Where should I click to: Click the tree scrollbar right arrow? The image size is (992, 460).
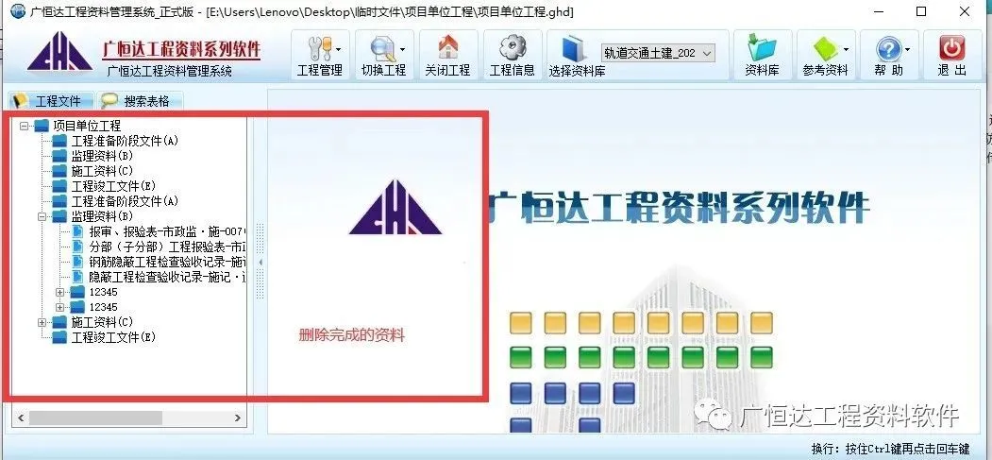click(x=238, y=417)
